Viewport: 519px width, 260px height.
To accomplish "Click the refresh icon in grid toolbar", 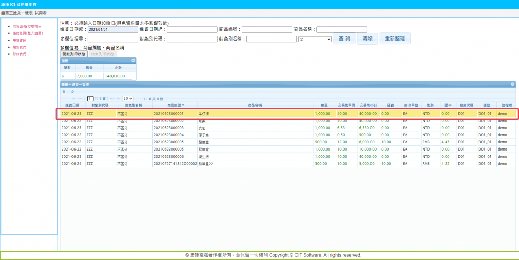I will 72,92.
